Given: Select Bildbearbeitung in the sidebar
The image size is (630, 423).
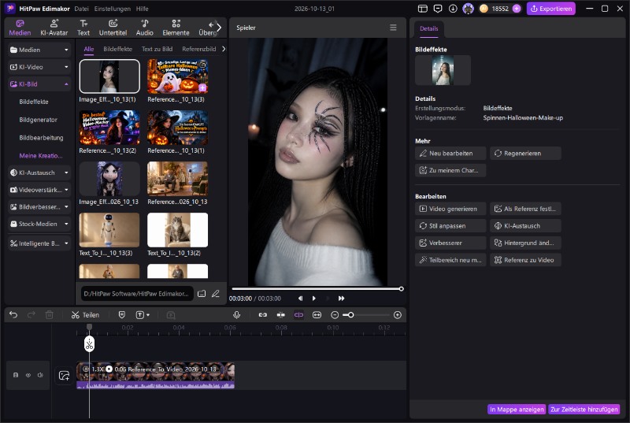Looking at the screenshot, I should click(x=41, y=138).
